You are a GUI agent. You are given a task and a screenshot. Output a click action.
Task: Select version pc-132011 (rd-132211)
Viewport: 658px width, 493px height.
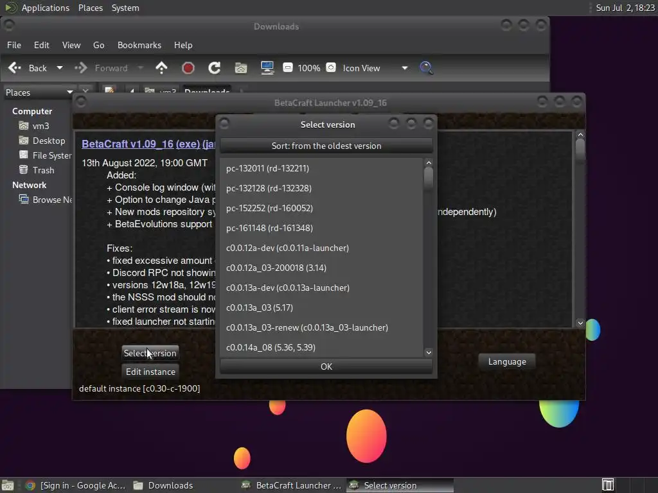point(321,168)
